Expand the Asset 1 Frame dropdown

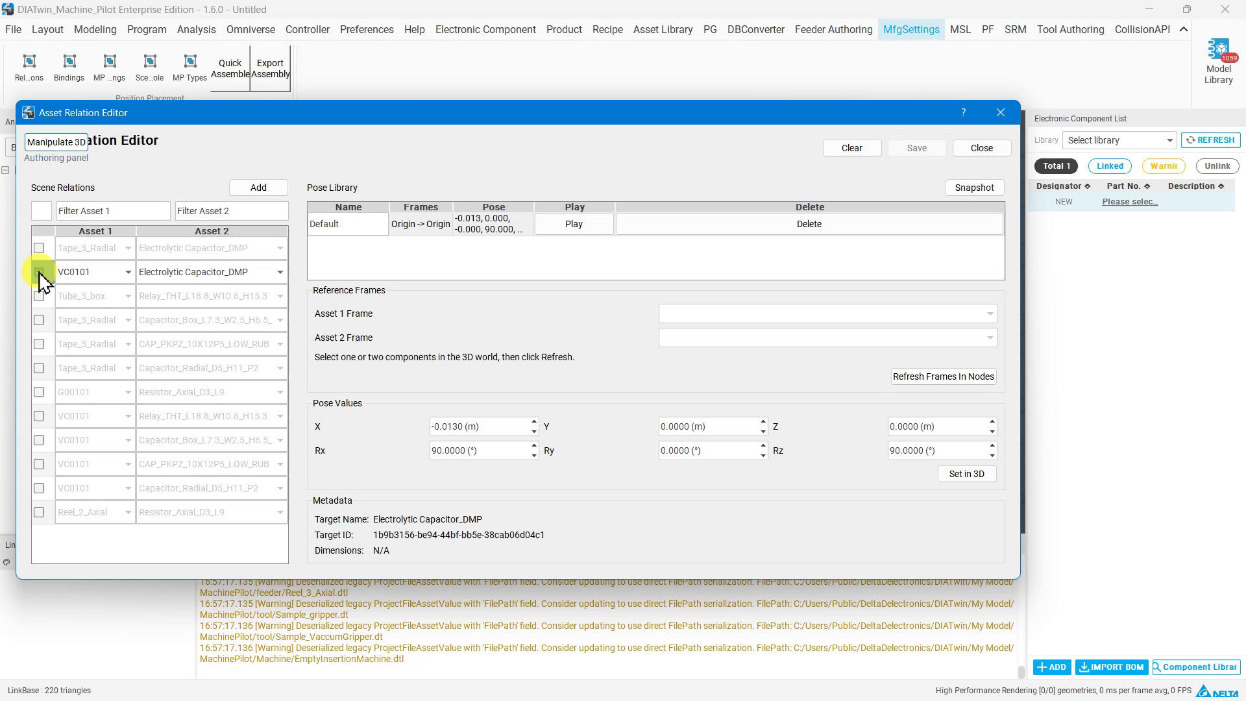(x=827, y=314)
